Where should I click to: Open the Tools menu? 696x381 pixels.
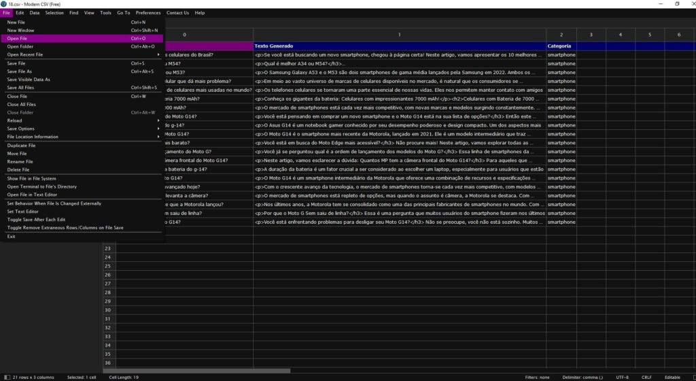click(x=105, y=13)
